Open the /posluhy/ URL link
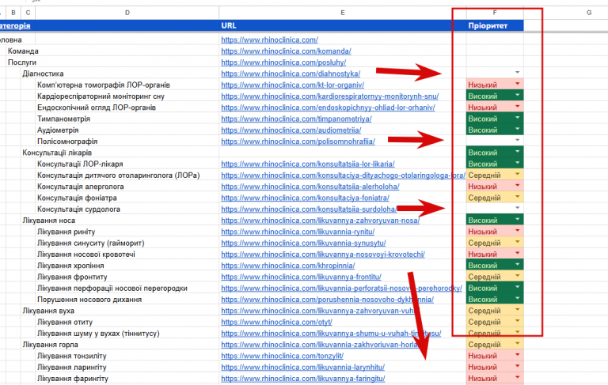Screen dimensions: 608x385 [x=283, y=62]
